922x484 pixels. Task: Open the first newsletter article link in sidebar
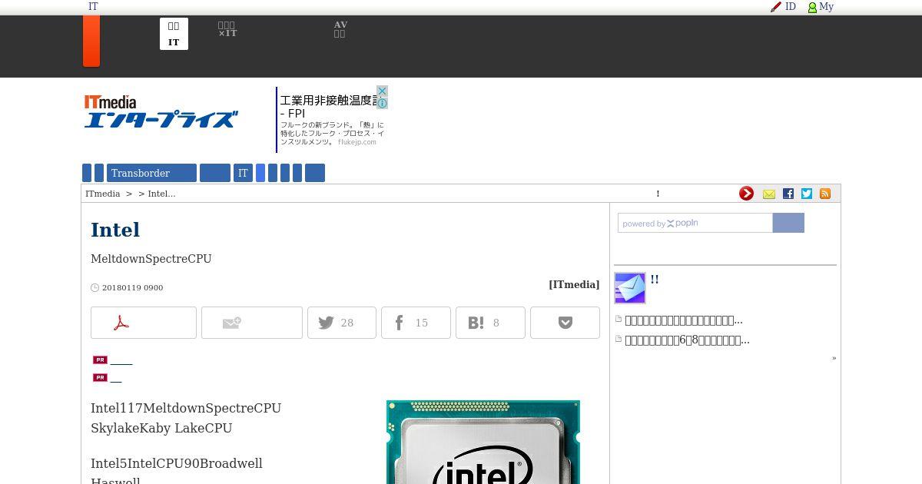click(684, 320)
